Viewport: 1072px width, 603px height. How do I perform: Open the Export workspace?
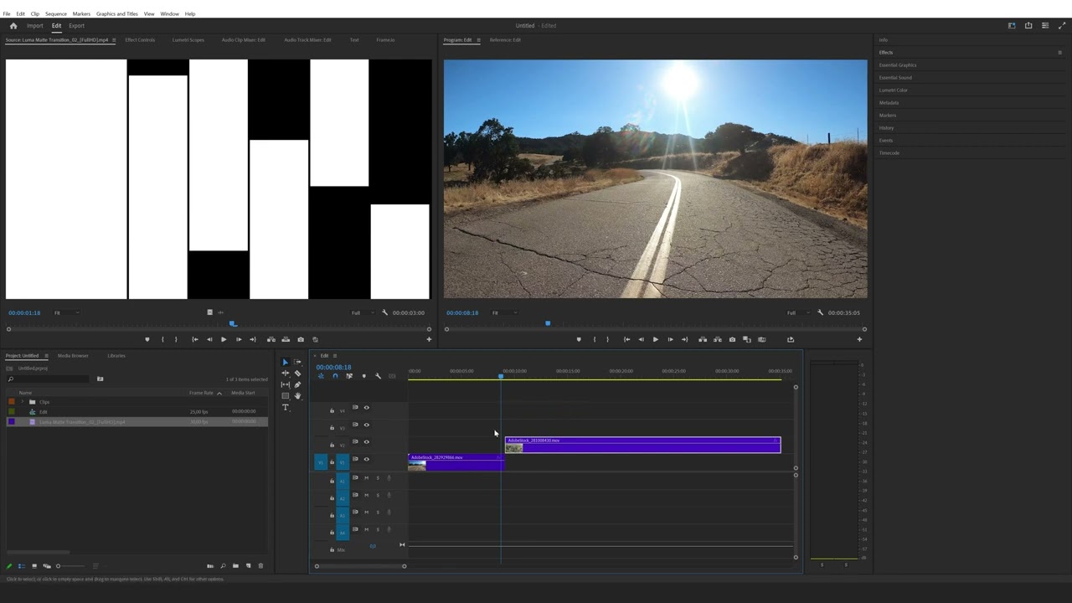(x=76, y=26)
